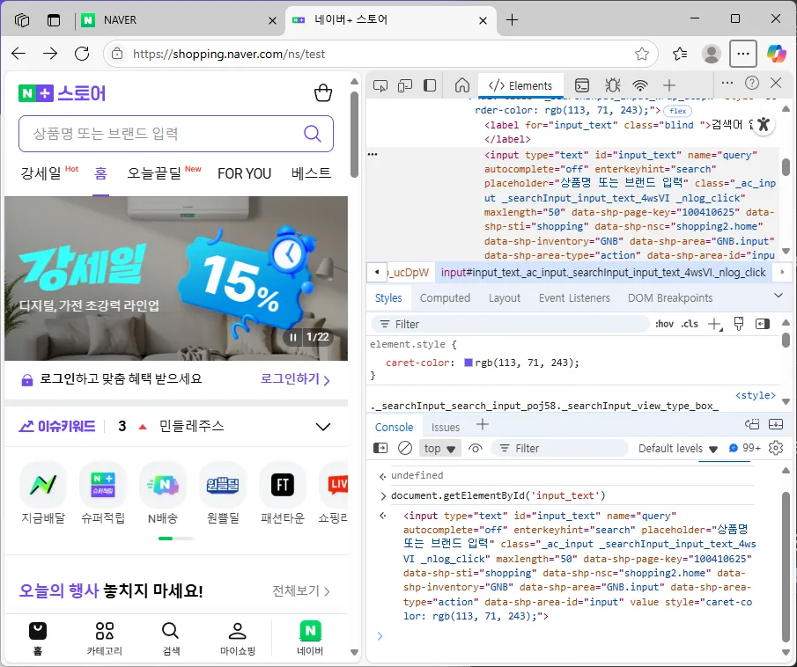
Task: Open console settings gear
Action: click(776, 448)
